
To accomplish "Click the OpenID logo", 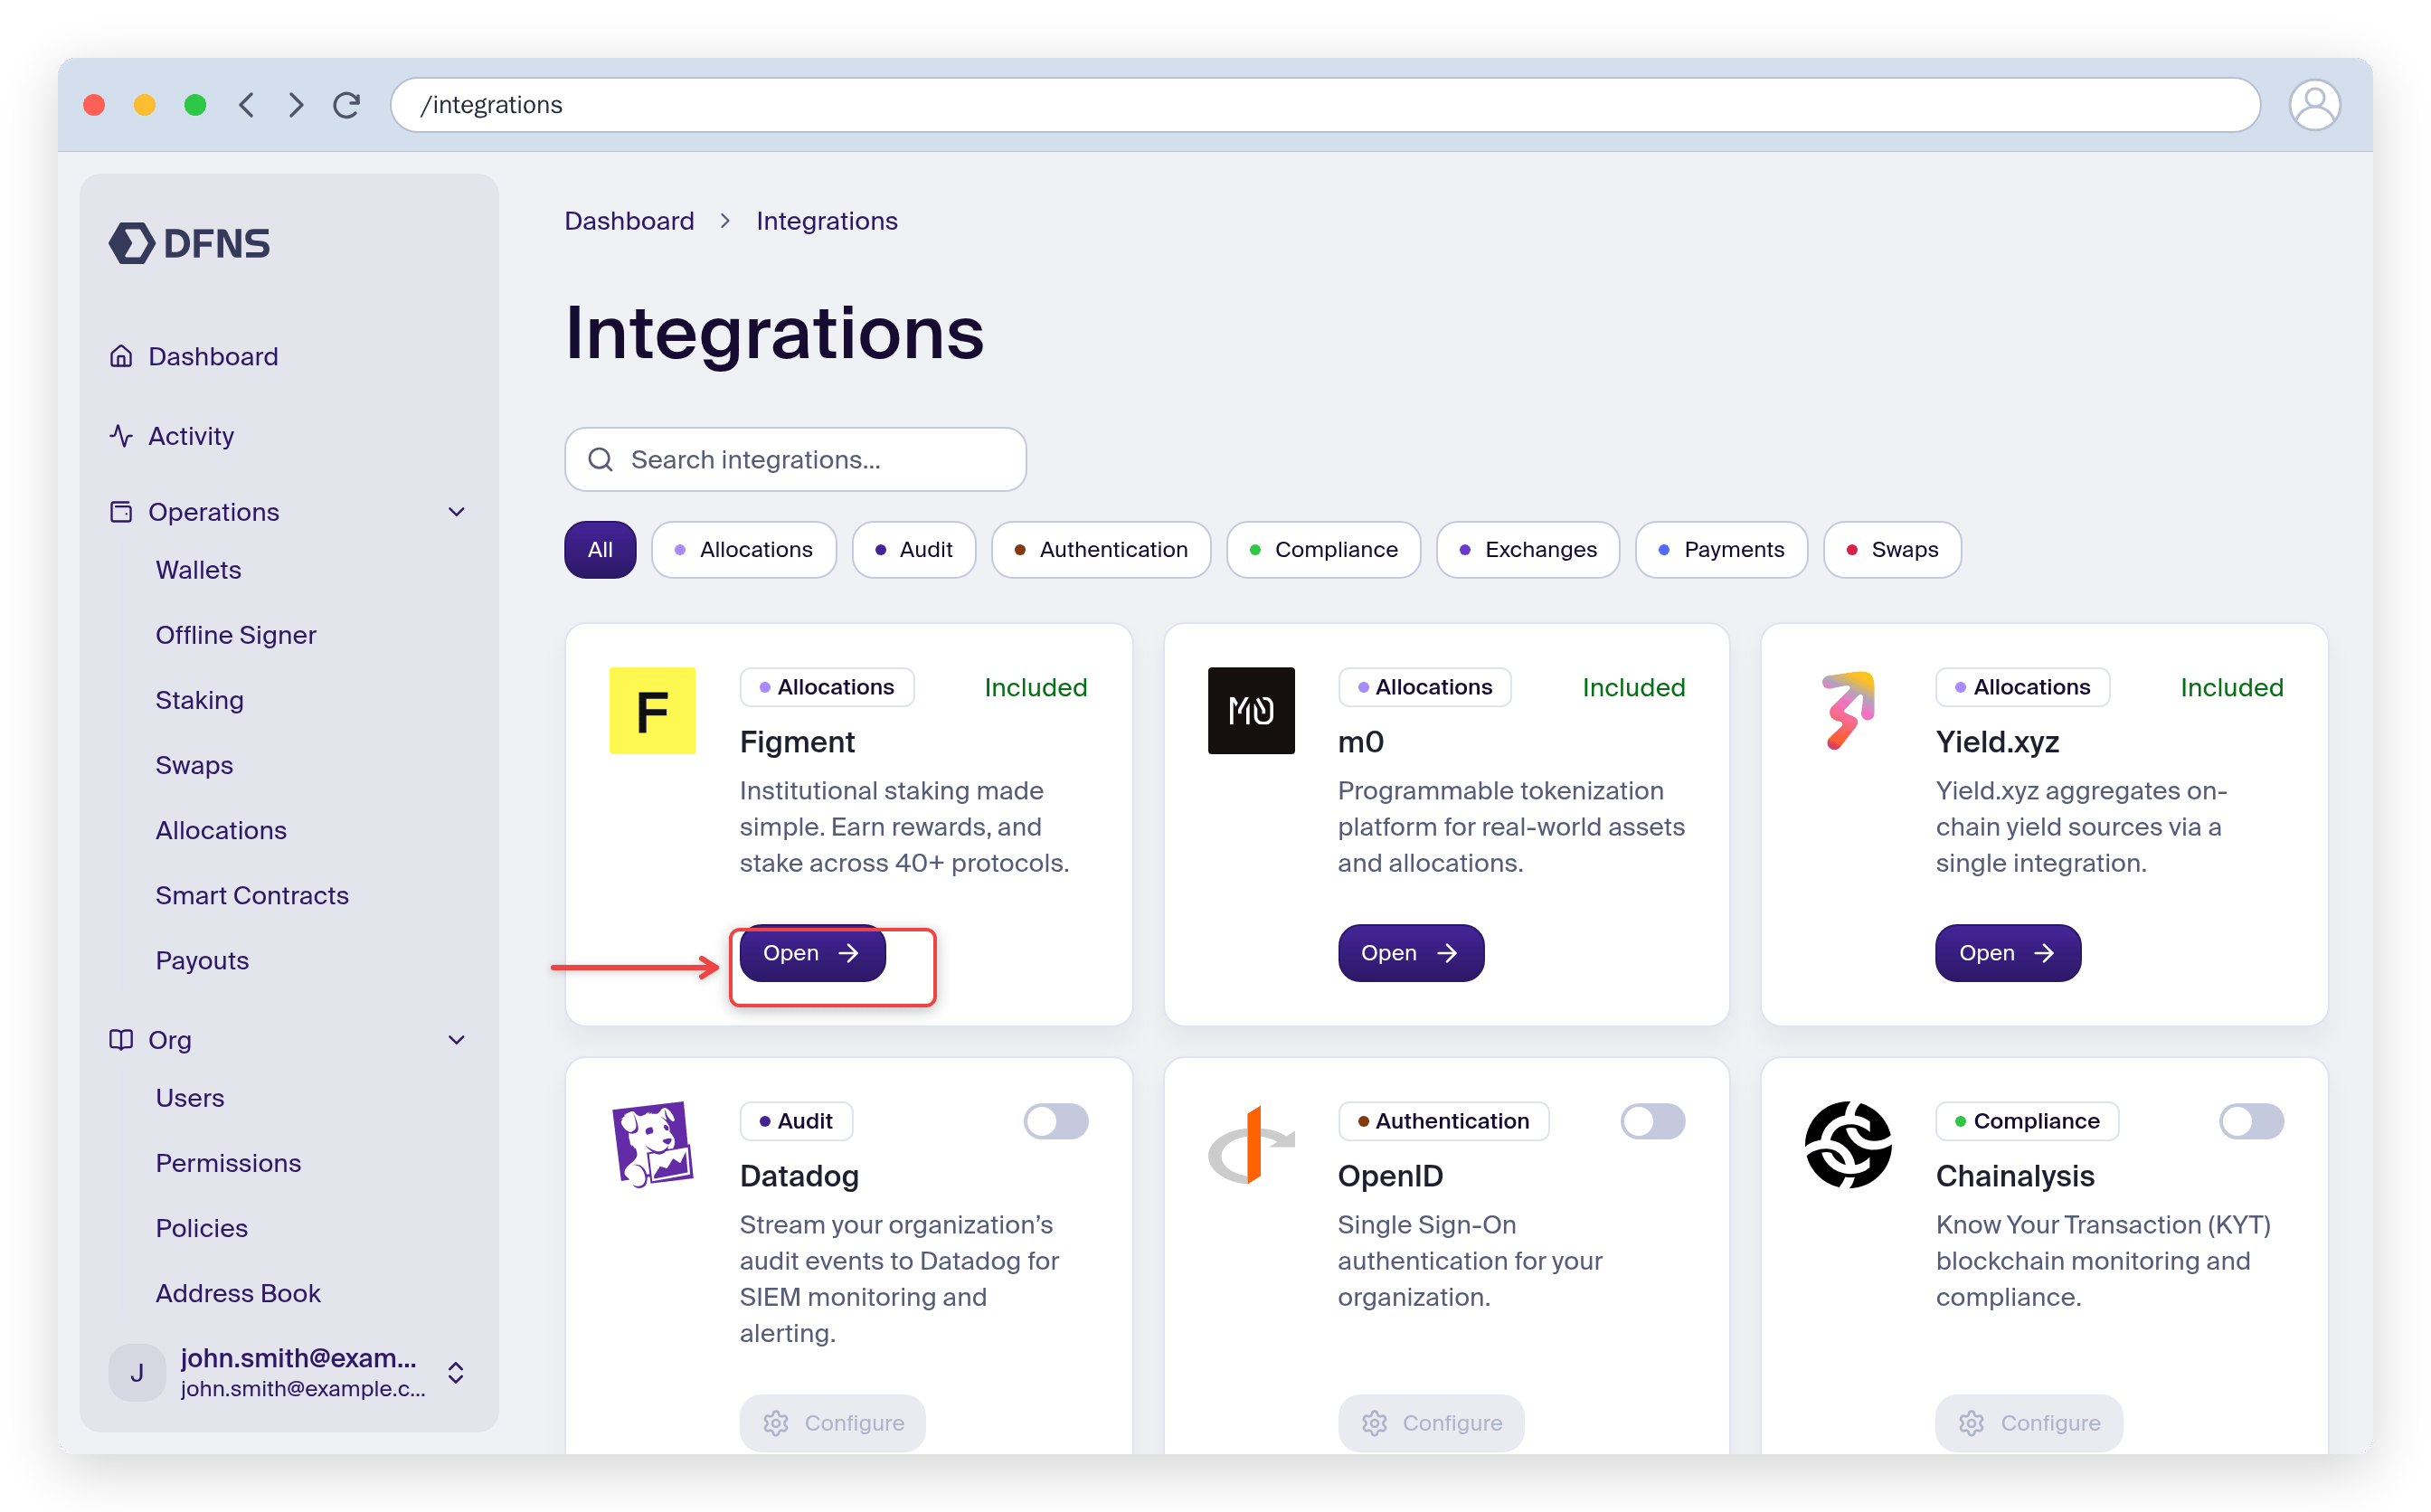I will pyautogui.click(x=1251, y=1145).
